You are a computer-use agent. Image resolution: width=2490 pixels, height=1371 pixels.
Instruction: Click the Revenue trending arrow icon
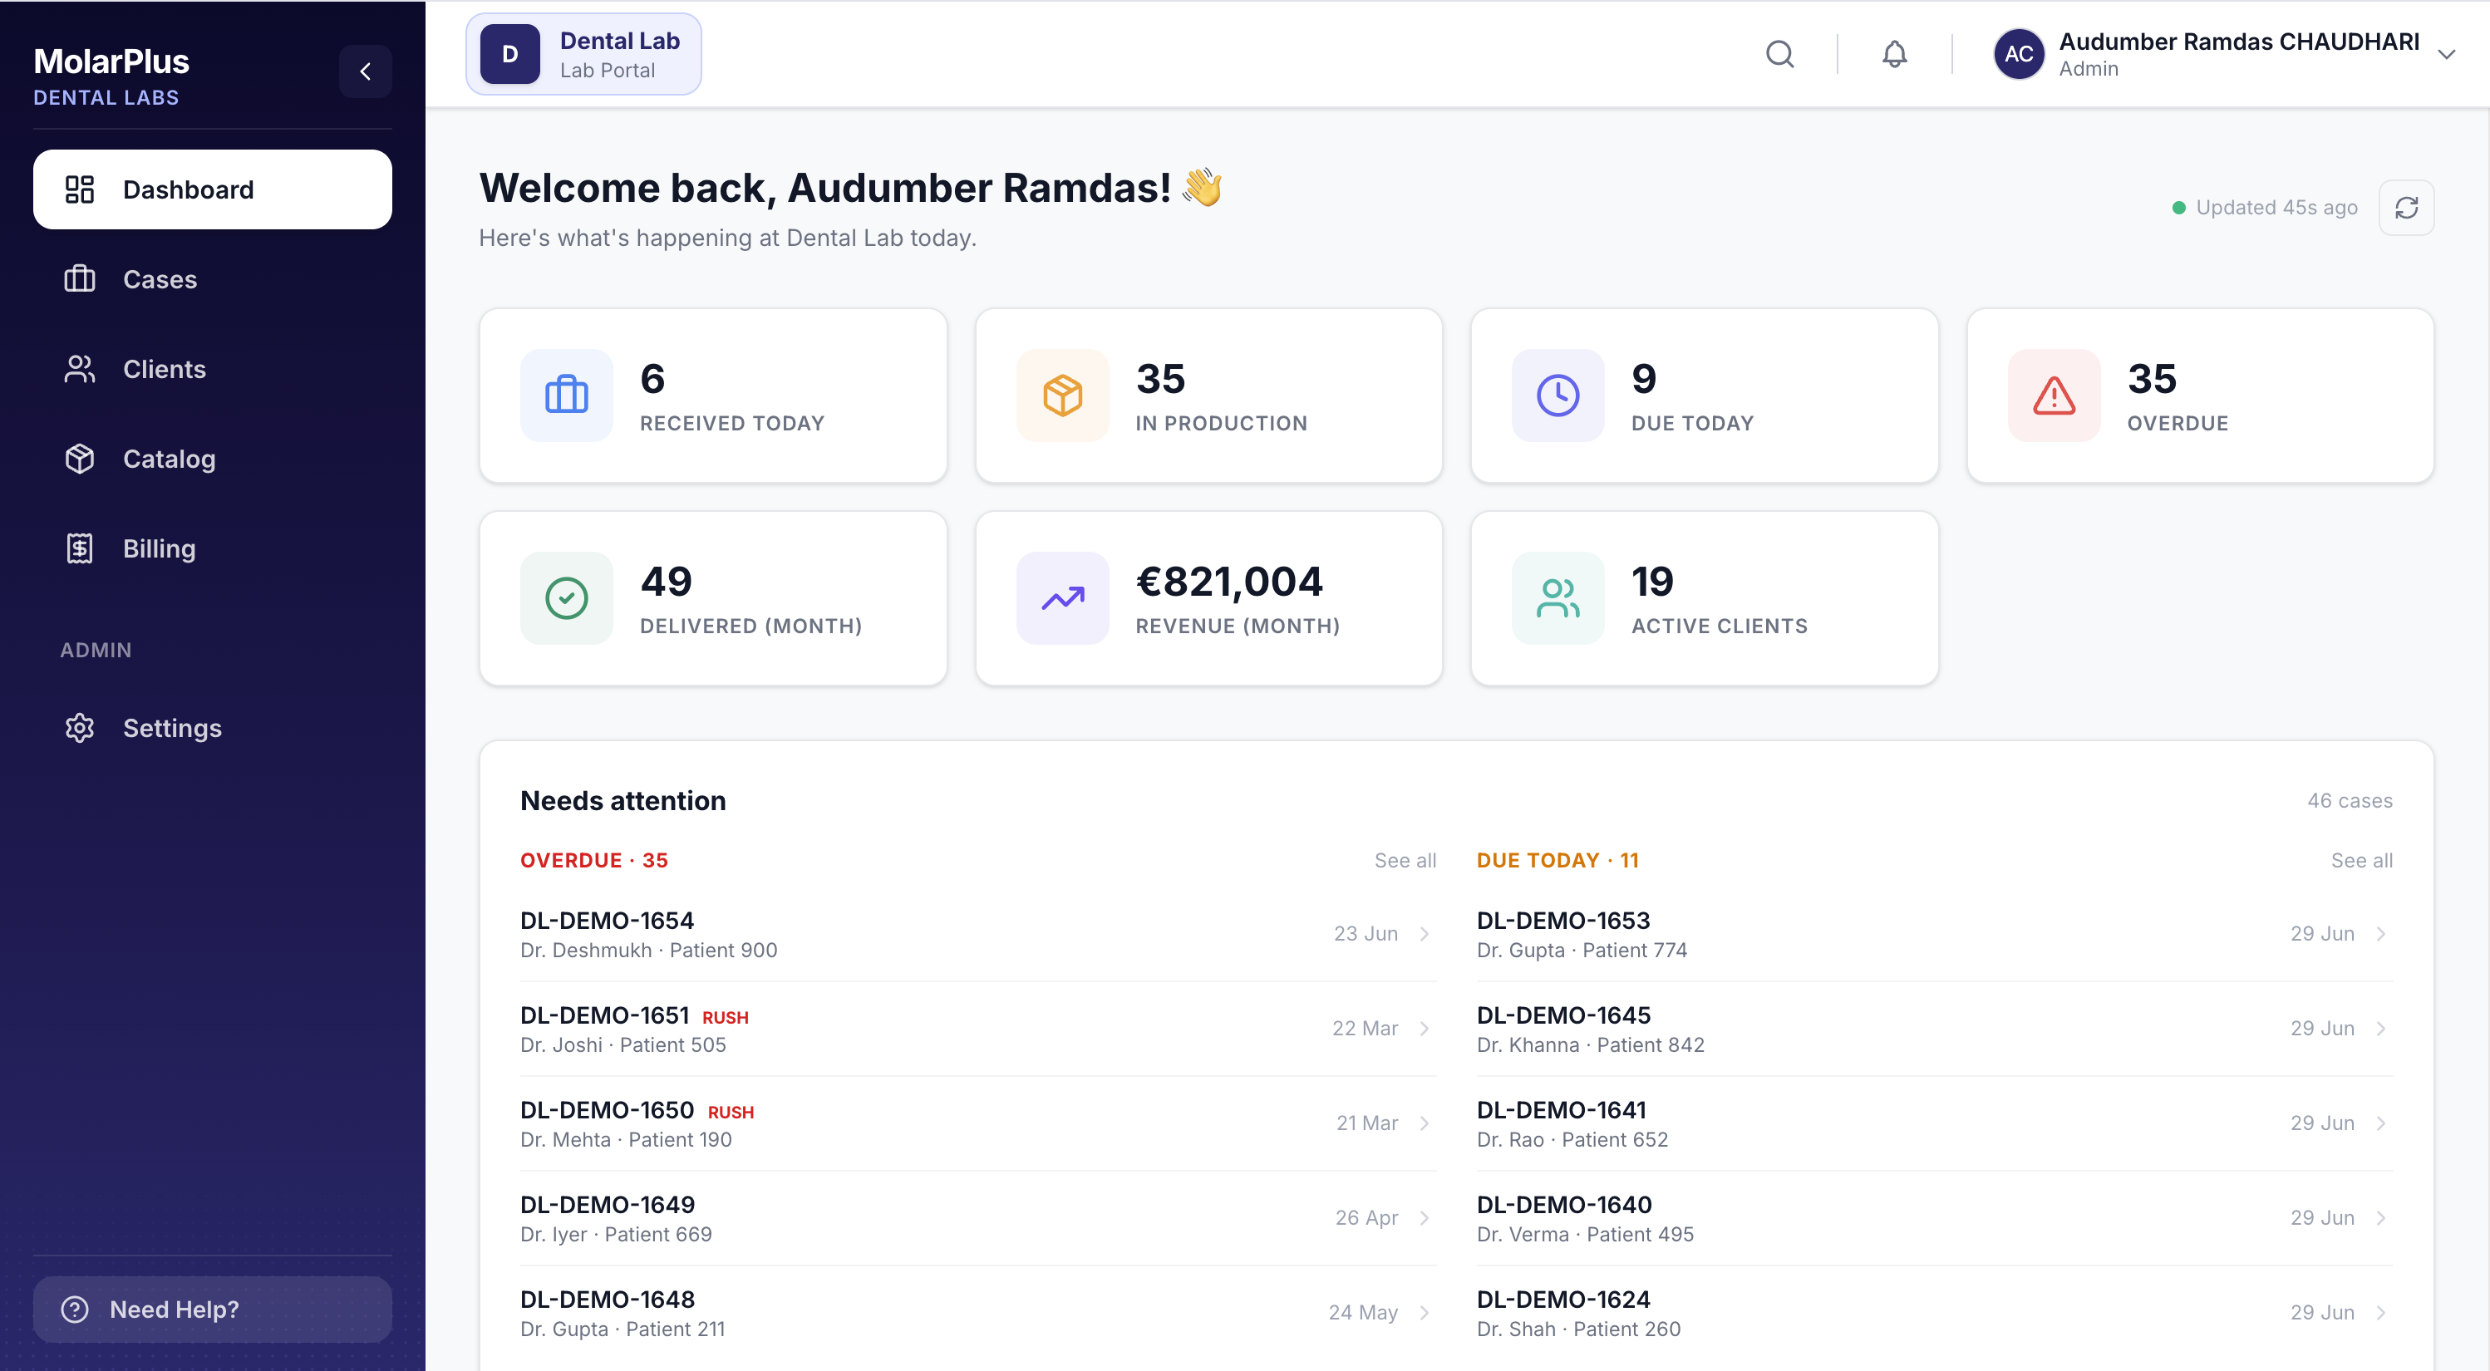point(1062,598)
